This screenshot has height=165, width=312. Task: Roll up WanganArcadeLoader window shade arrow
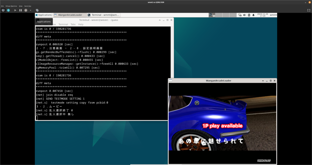click(x=263, y=81)
